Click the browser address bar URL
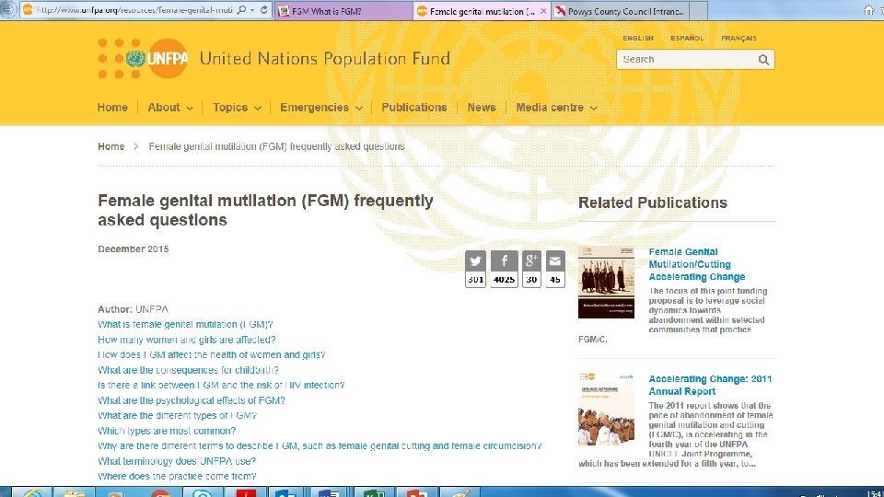The width and height of the screenshot is (884, 497). coord(134,10)
